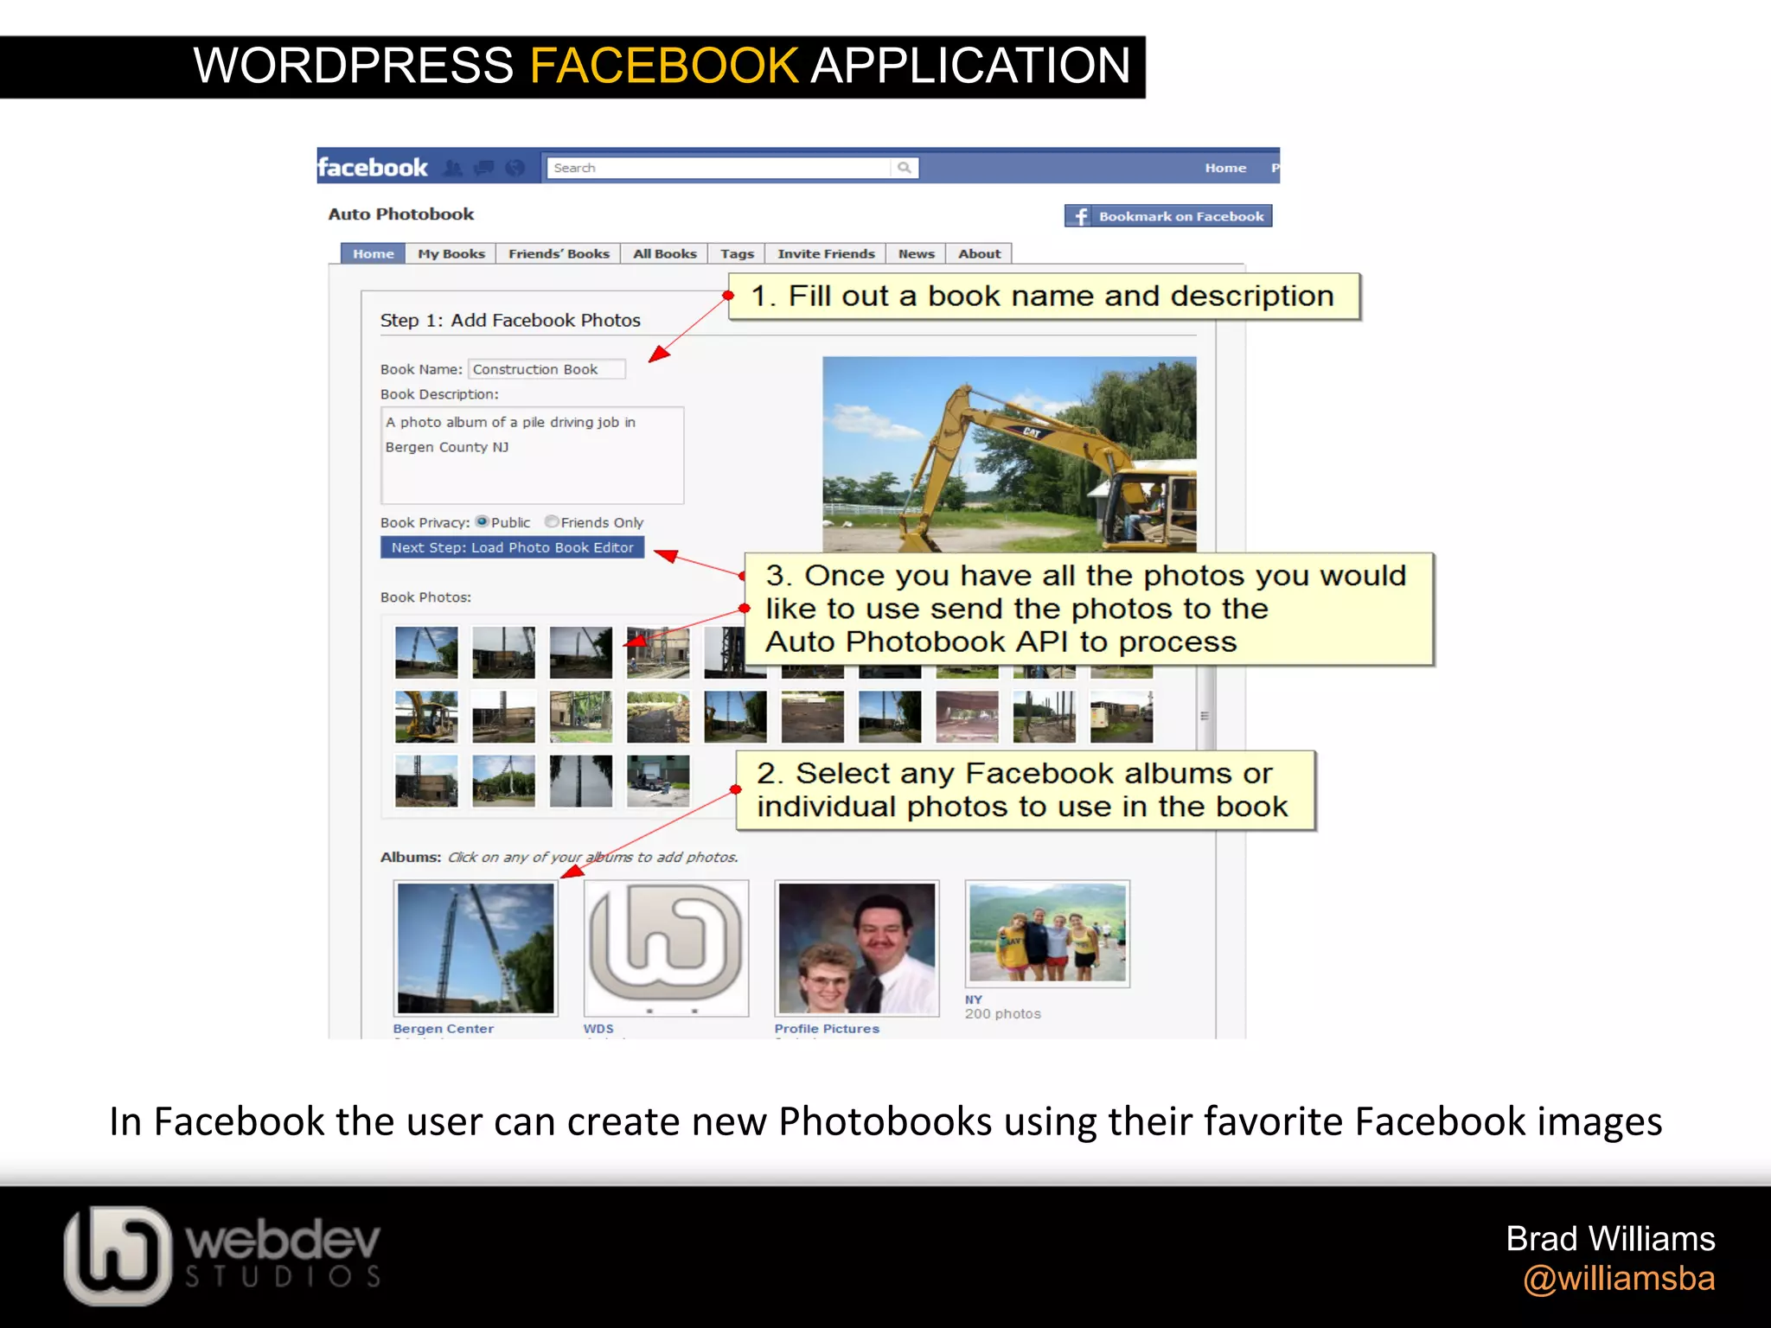Open the Bergen Center album cover
1771x1328 pixels.
[476, 948]
